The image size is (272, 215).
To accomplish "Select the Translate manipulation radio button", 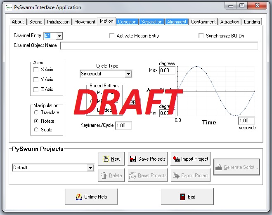I will pyautogui.click(x=36, y=112).
